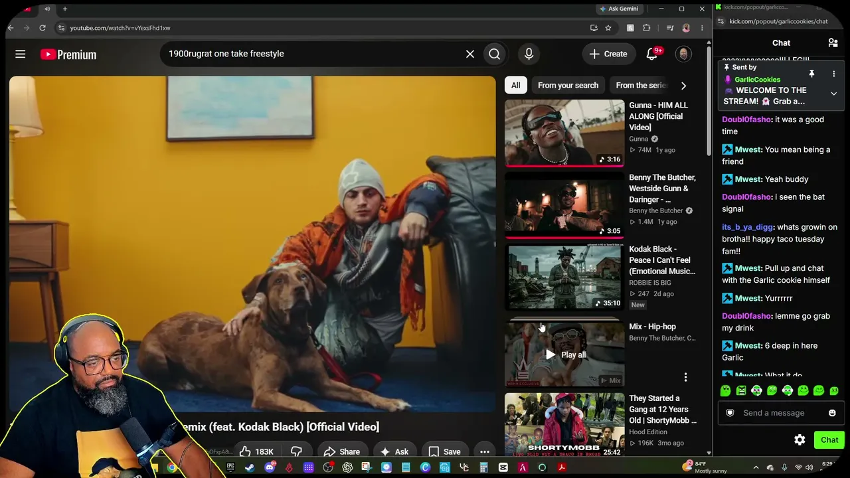Show hidden system tray icons
Image resolution: width=850 pixels, height=478 pixels.
(756, 467)
